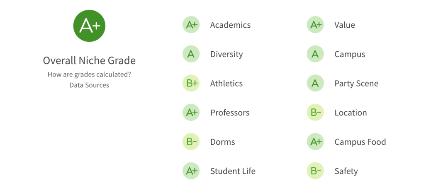The width and height of the screenshot is (448, 194).
Task: Open the Data Sources link
Action: tap(89, 85)
